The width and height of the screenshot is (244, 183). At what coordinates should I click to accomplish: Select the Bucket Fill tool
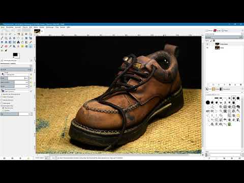pyautogui.click(x=22, y=42)
